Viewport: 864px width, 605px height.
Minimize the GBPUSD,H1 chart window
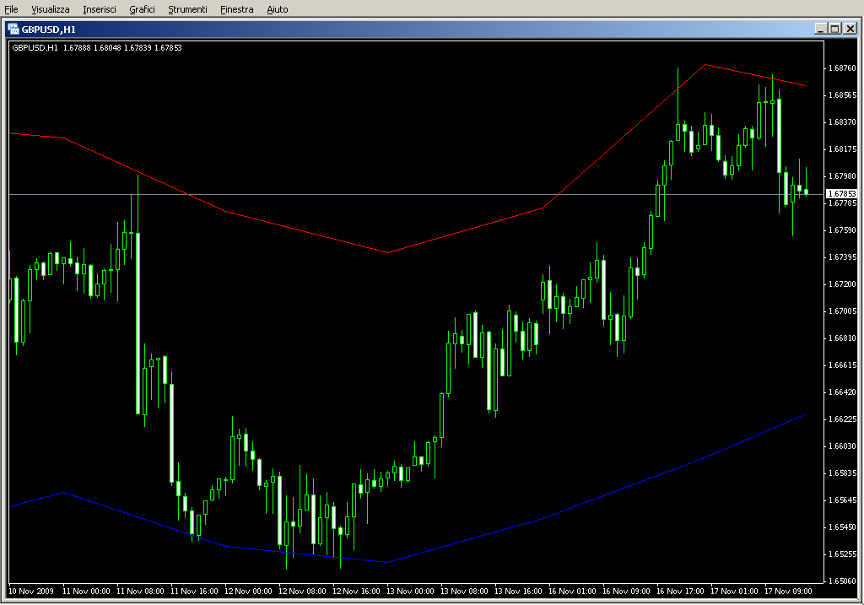(820, 29)
